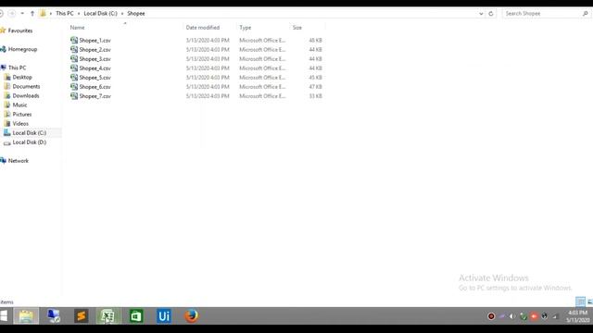Sort files by Date modified column
The height and width of the screenshot is (333, 593).
point(203,28)
